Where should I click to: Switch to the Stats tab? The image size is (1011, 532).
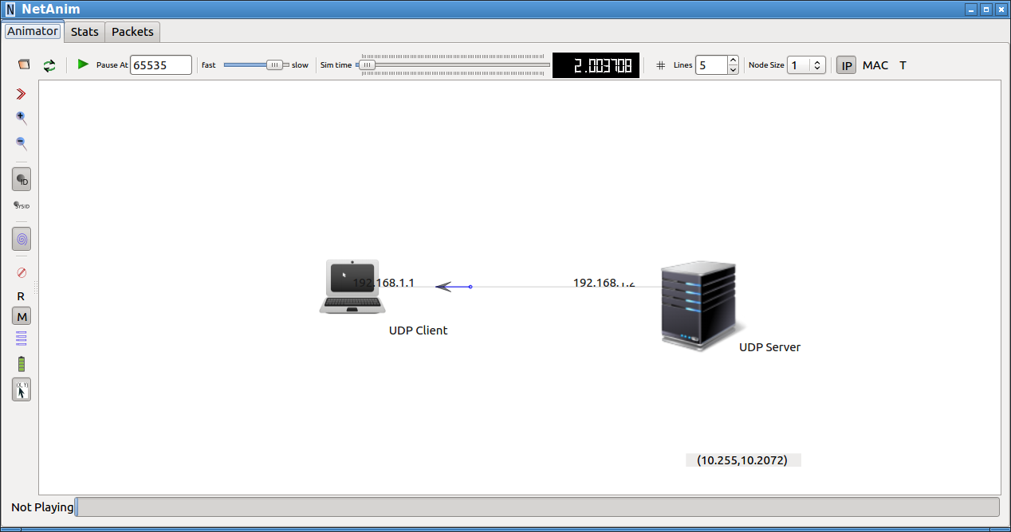(x=84, y=31)
